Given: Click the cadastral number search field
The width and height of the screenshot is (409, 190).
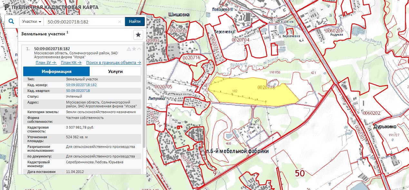Looking at the screenshot, I should click(x=81, y=22).
